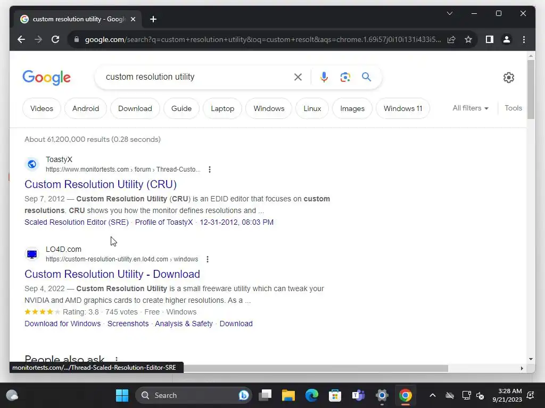Image resolution: width=545 pixels, height=408 pixels.
Task: Start a voice search with microphone
Action: pos(324,77)
